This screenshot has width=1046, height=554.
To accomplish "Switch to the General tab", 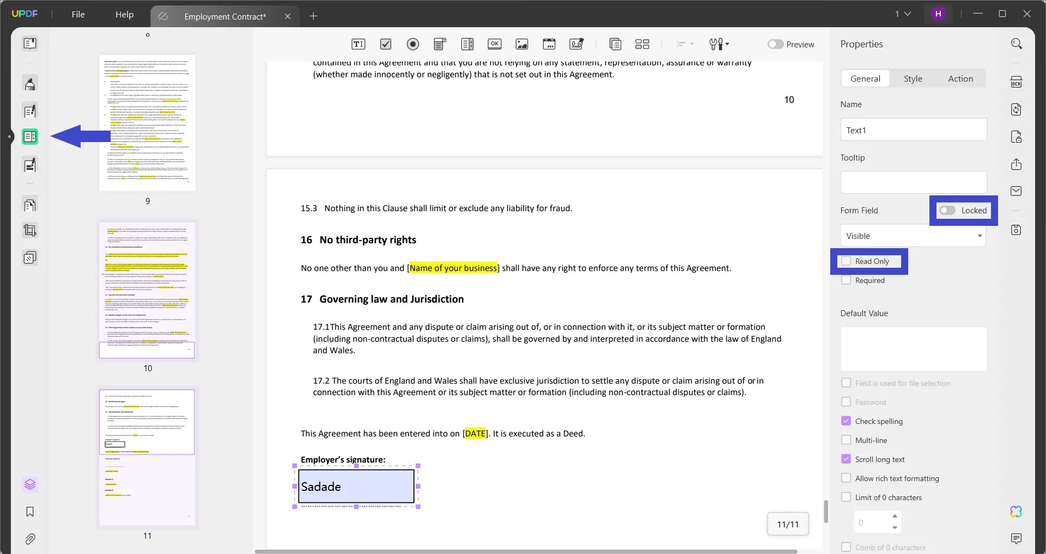I will [865, 78].
